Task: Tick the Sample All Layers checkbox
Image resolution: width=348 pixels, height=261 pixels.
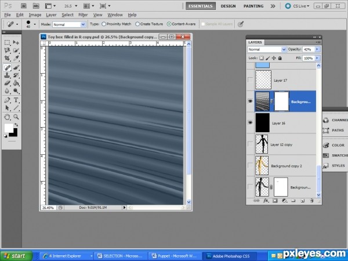Action: tap(203, 24)
